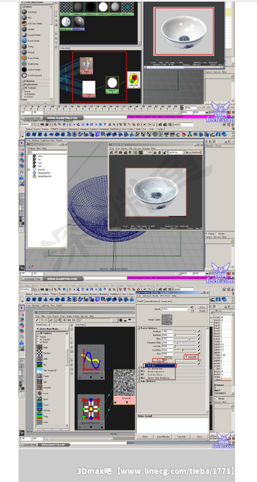Select the Bulge 2D texture icon
This screenshot has height=482, width=257.
click(x=40, y=347)
